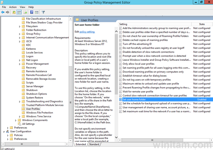Image resolution: width=213 pixels, height=150 pixels.
Task: Click the Filter funnel toolbar icon
Action: pos(43,12)
